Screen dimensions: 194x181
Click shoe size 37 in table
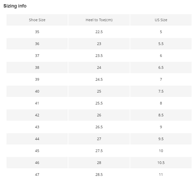[37, 56]
